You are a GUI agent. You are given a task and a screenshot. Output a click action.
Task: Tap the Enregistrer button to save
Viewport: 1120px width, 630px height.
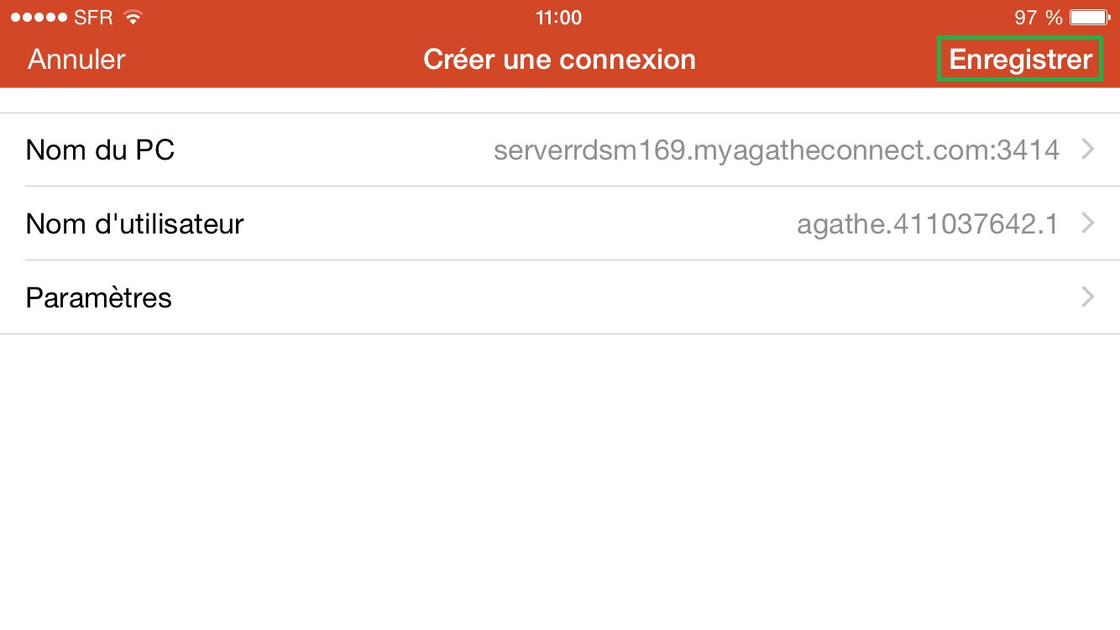point(1020,60)
